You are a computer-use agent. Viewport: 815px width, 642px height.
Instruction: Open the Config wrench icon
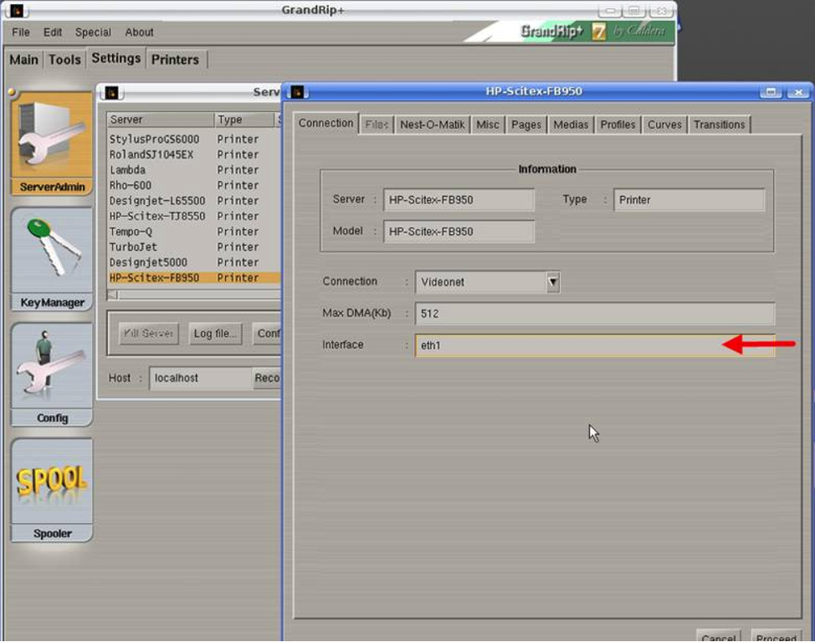(52, 366)
